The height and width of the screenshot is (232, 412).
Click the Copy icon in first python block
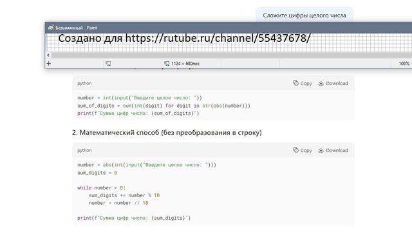click(296, 83)
